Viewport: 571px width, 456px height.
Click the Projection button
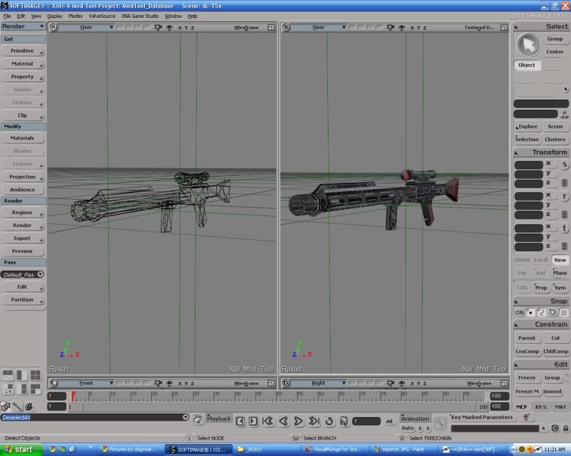pos(22,176)
